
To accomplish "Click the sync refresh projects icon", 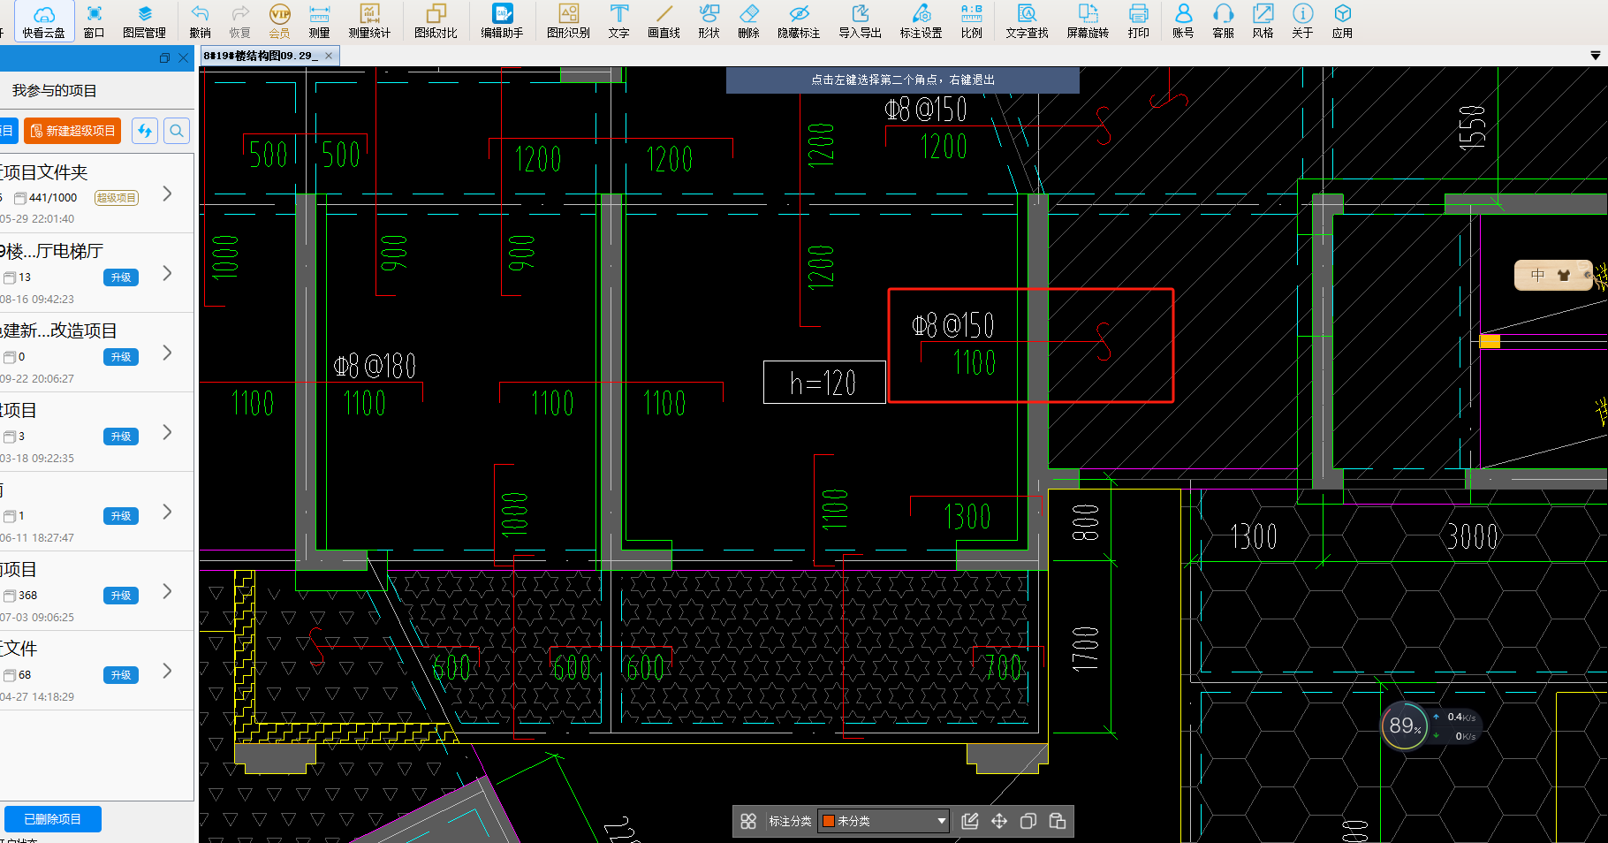I will point(145,131).
